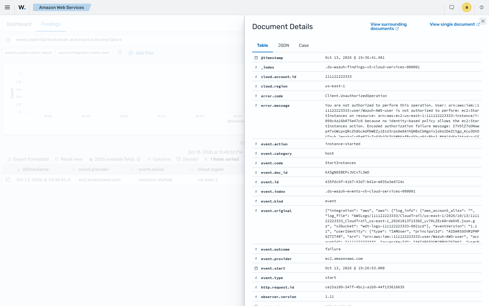489x306 pixels.
Task: Open the @timestamp column header menu chevron
Action: coord(73,170)
